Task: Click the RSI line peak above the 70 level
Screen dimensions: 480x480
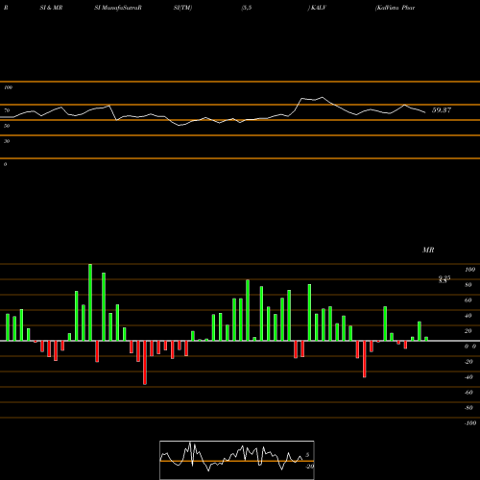Action: pyautogui.click(x=322, y=97)
